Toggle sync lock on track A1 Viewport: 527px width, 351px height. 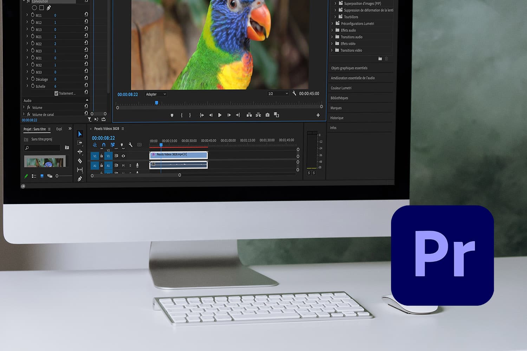[x=116, y=165]
